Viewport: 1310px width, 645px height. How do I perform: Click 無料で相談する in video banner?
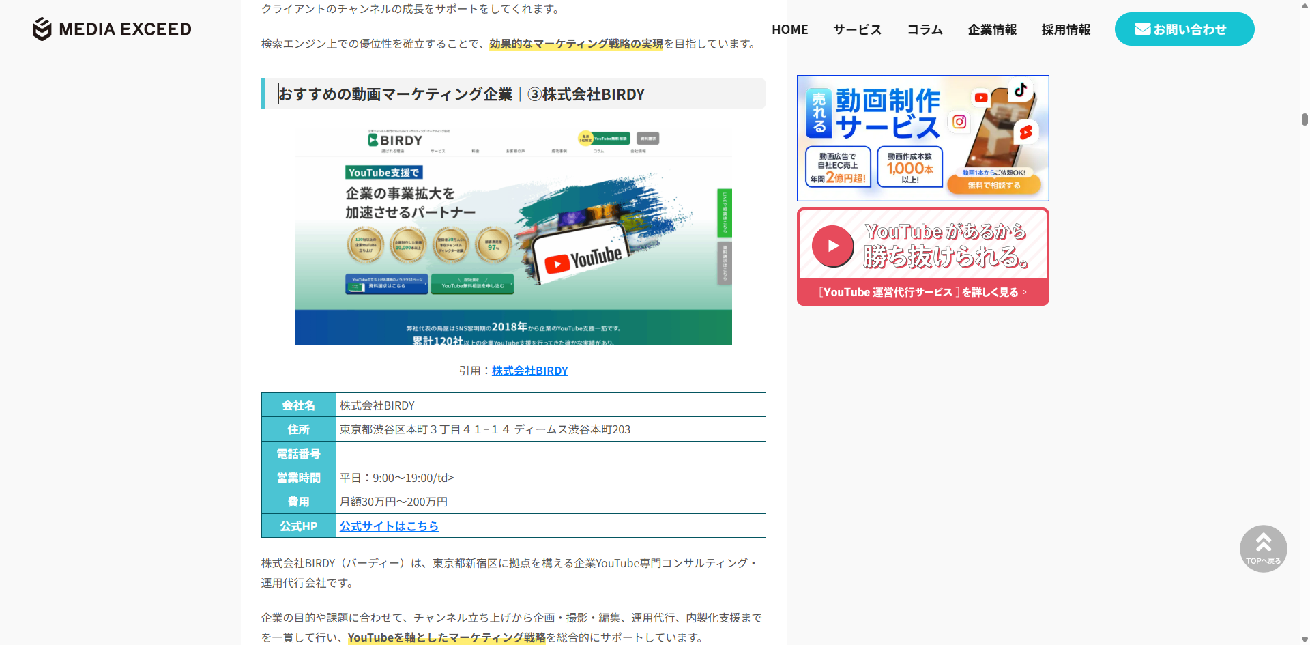coord(994,185)
